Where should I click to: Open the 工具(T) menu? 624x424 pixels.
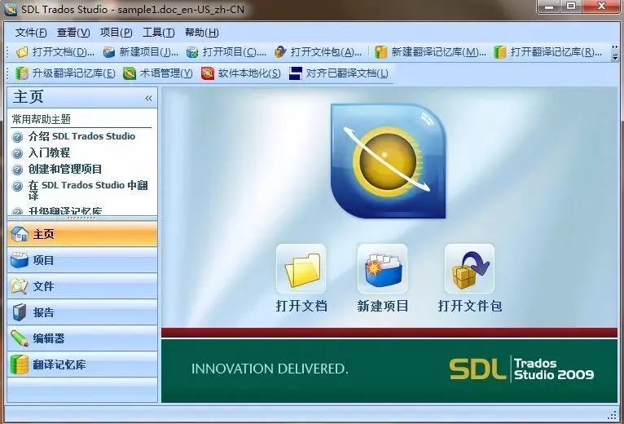[158, 33]
